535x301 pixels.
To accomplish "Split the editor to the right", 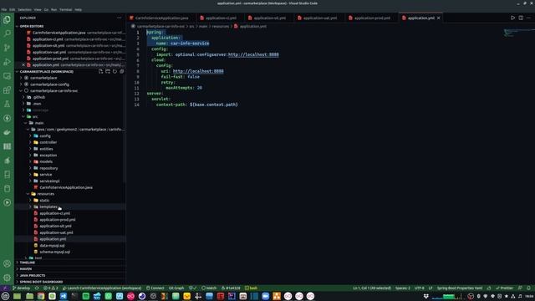I will [521, 18].
